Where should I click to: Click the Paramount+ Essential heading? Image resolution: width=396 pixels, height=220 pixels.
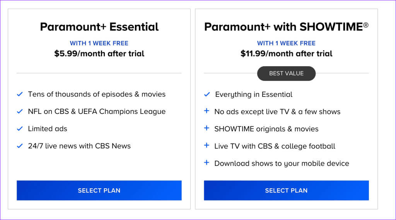(99, 27)
